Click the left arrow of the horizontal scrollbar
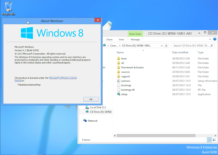 (x=115, y=136)
